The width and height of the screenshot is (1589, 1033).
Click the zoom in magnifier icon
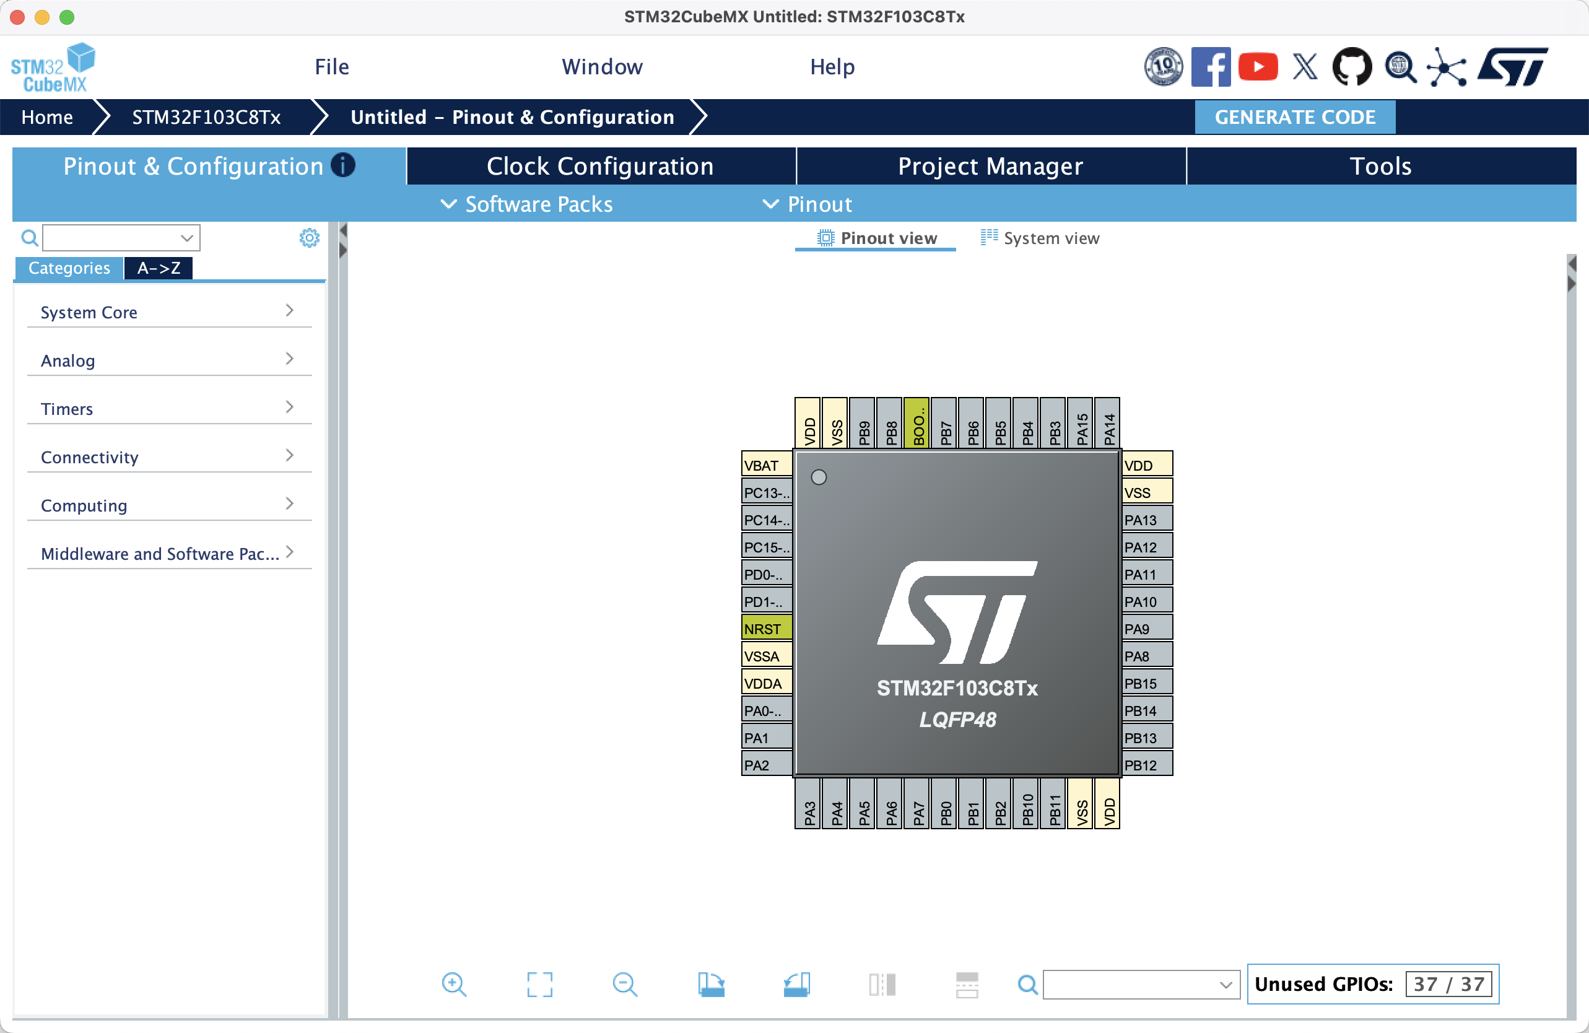[x=454, y=984]
